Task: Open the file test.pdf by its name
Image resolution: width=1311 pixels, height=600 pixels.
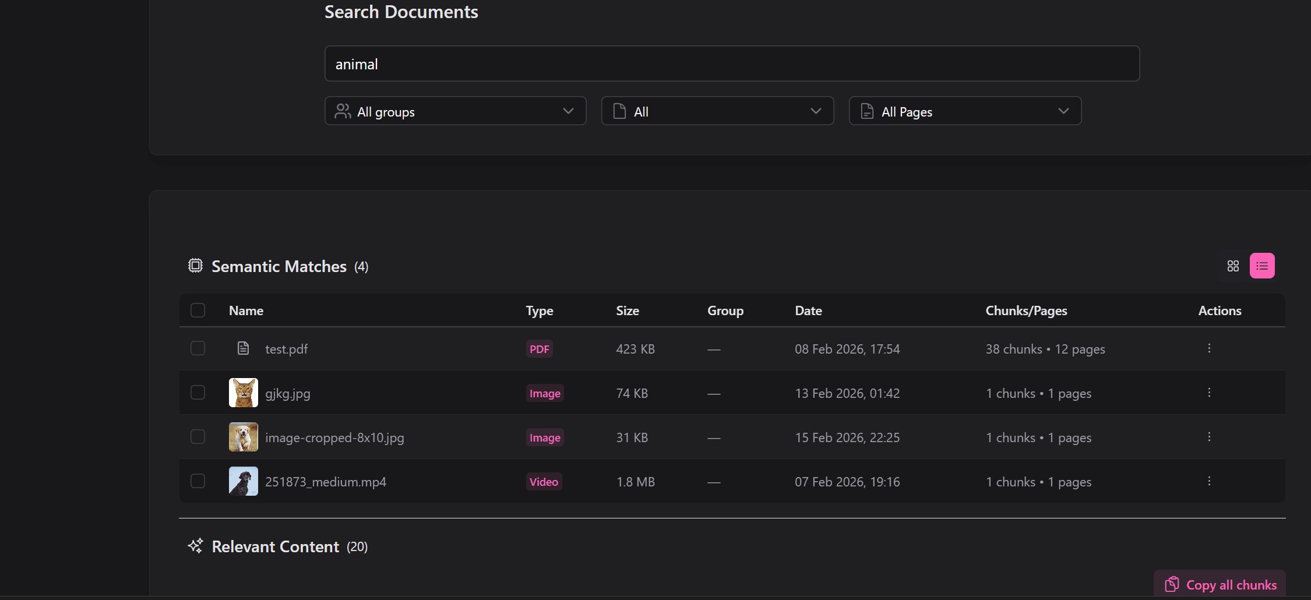Action: coord(286,348)
